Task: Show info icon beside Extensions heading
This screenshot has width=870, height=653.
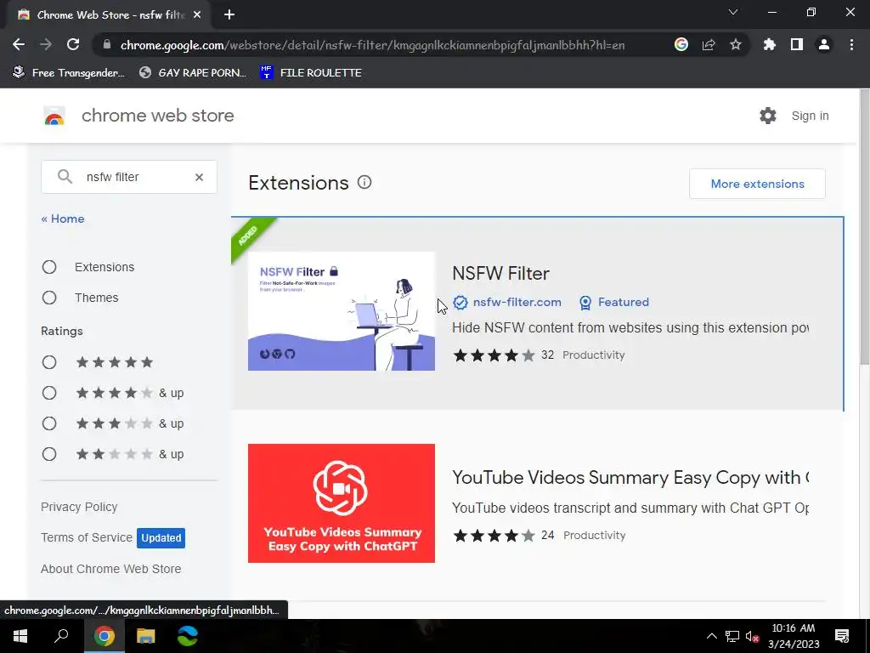Action: point(364,182)
